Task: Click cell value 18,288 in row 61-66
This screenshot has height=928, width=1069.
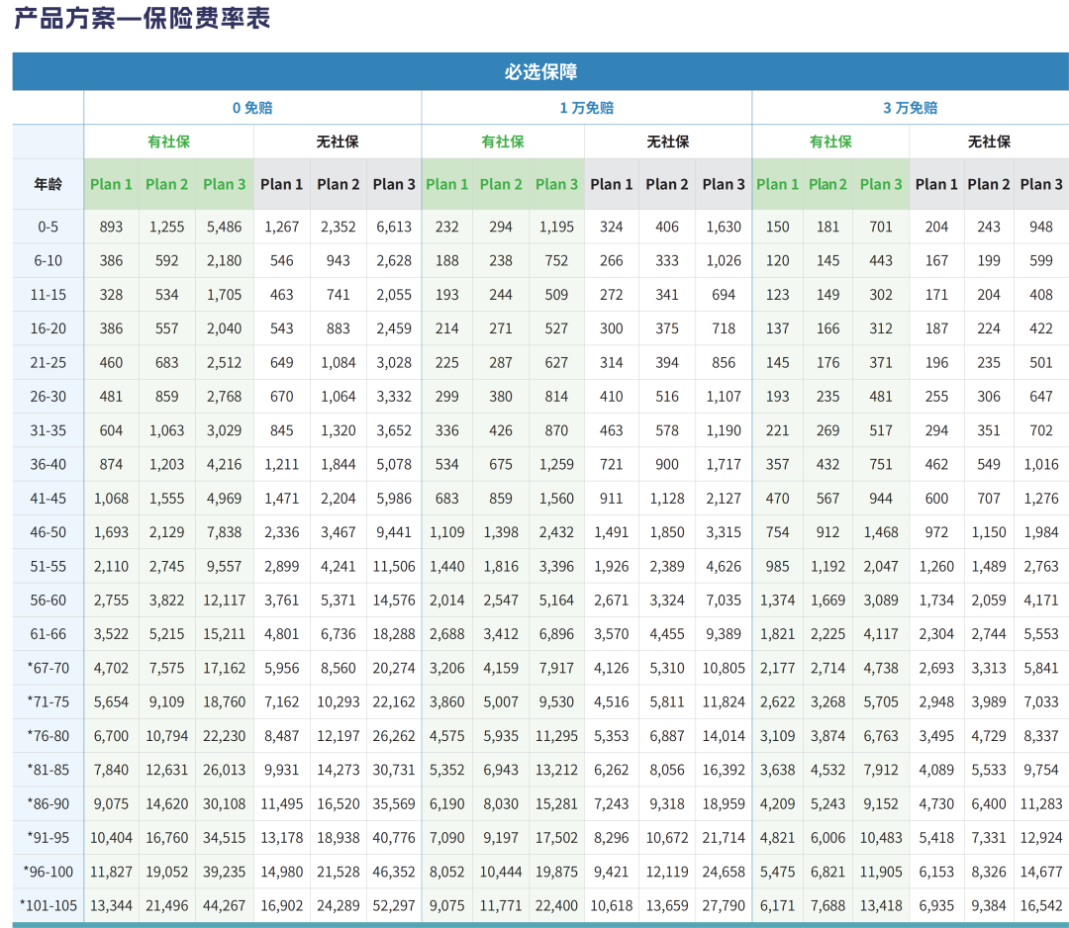Action: 394,634
